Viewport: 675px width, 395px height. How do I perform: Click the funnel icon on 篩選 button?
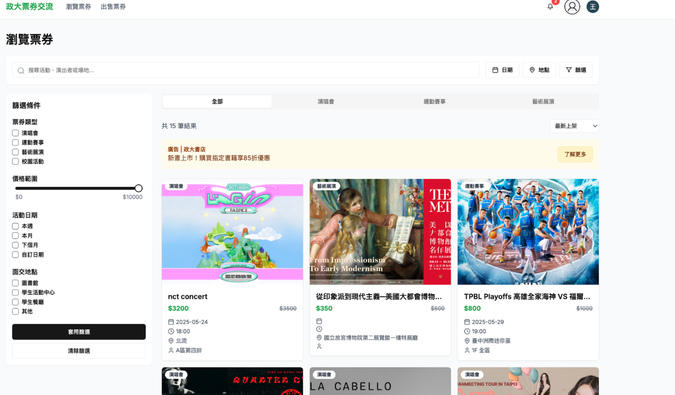click(569, 70)
